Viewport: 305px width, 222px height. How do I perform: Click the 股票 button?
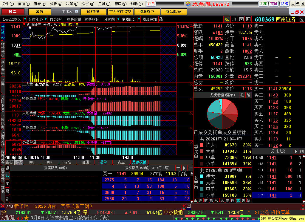pos(13,11)
